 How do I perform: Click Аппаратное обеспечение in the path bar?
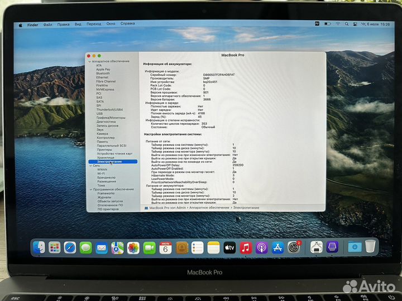coord(209,207)
